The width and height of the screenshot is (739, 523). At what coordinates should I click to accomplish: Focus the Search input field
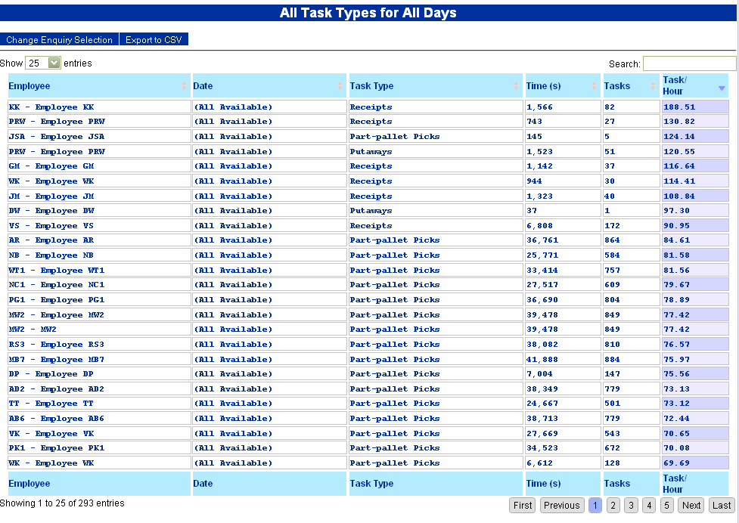[x=690, y=63]
